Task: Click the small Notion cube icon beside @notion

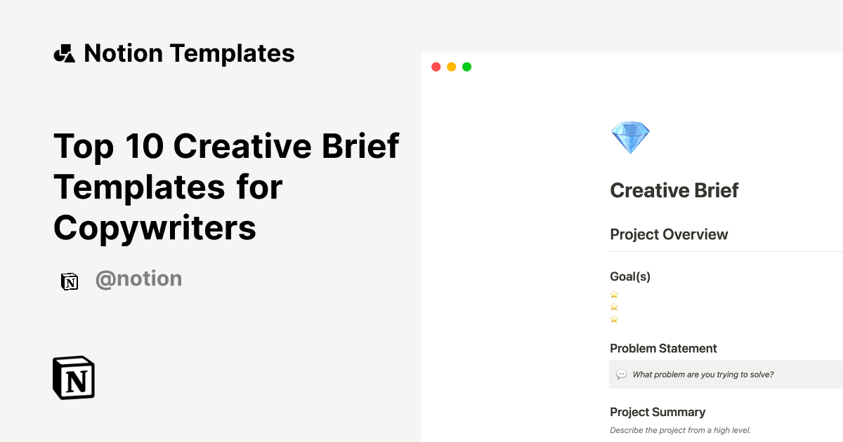Action: click(70, 281)
